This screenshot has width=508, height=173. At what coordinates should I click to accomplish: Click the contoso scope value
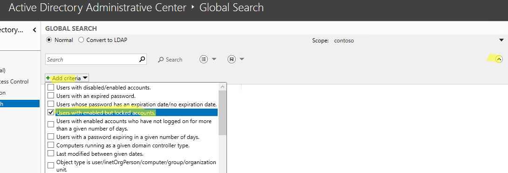tap(344, 41)
